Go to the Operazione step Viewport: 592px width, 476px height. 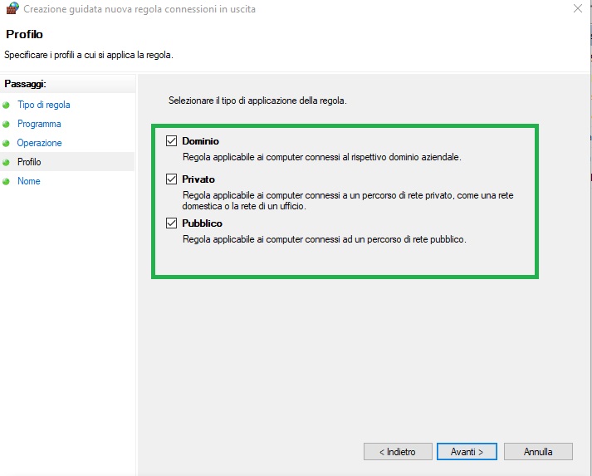[x=39, y=143]
